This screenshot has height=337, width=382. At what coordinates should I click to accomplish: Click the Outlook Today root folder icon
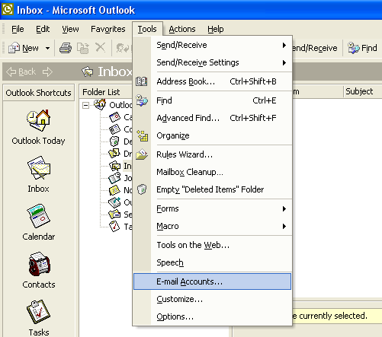tap(100, 104)
